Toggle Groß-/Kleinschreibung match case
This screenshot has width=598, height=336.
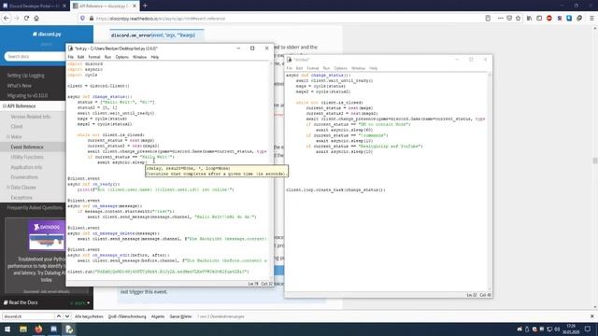[127, 316]
